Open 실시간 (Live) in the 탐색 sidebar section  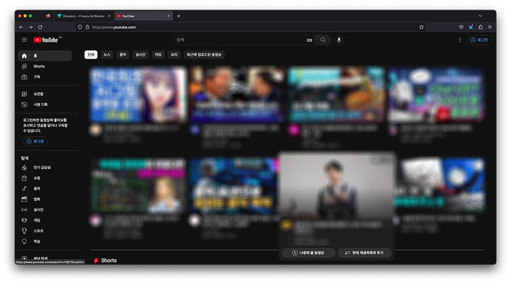click(45, 210)
